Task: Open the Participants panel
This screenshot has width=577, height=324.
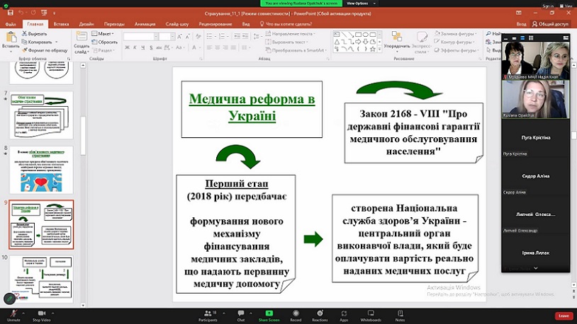Action: click(x=208, y=316)
